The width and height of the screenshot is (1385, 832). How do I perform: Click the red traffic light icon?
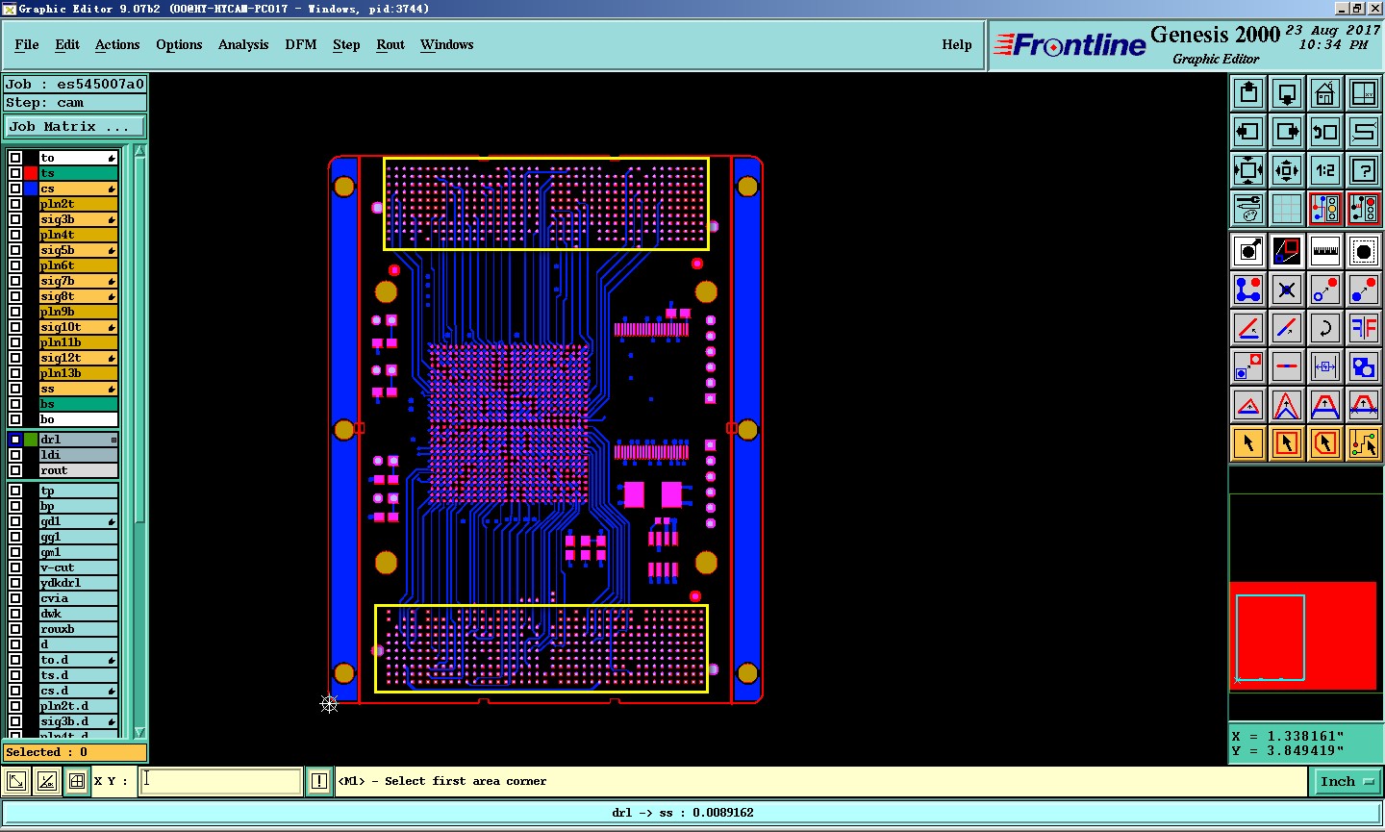(x=1364, y=209)
